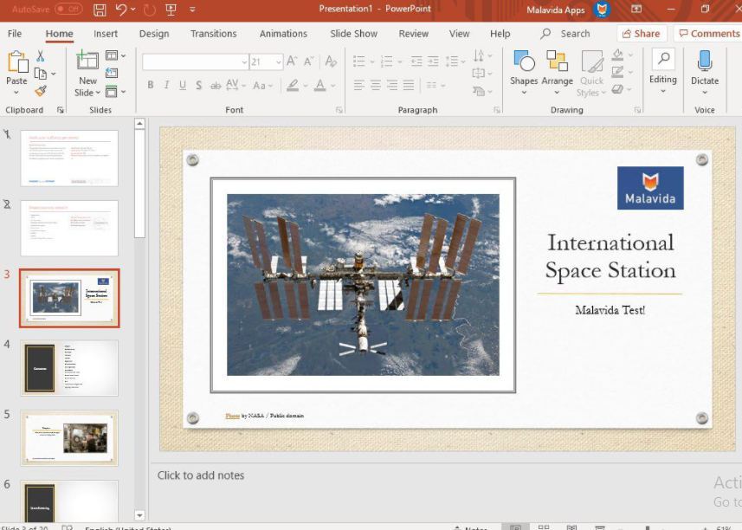Undo the last action
The image size is (742, 530).
121,10
